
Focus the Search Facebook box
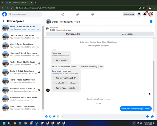click(x=25, y=14)
